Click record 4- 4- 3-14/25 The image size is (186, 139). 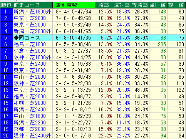coord(74,58)
